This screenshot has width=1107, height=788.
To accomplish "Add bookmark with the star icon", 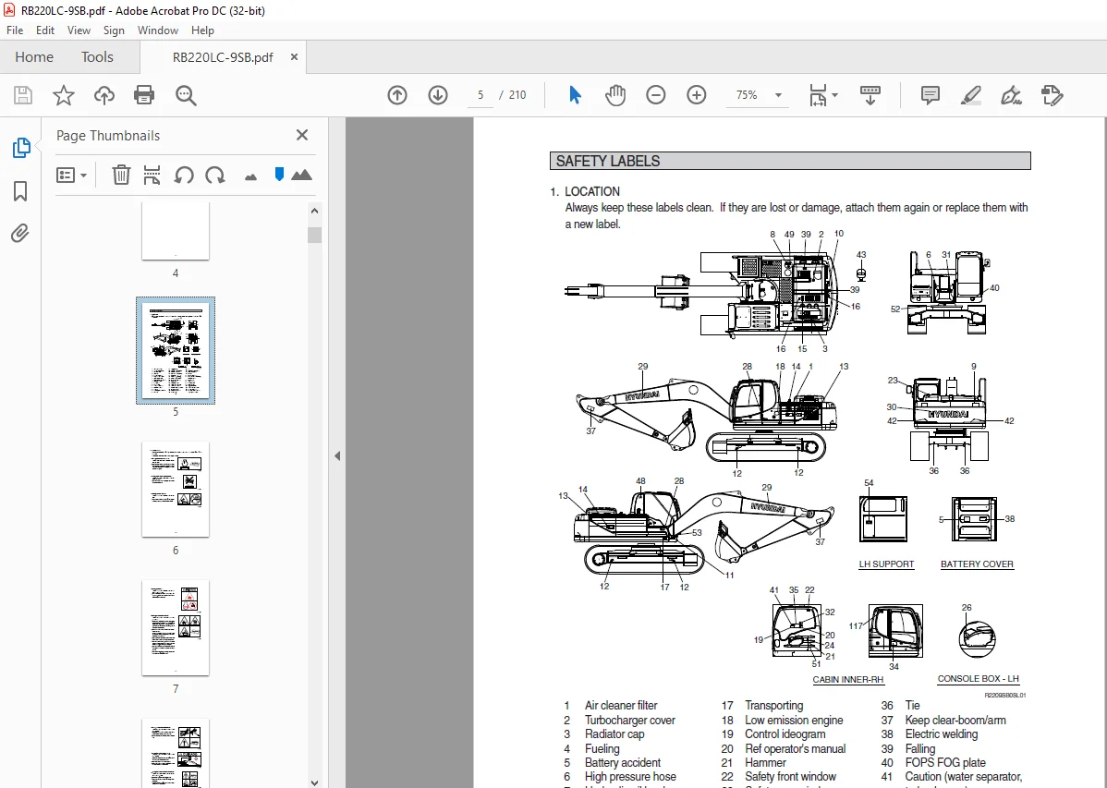I will 64,95.
